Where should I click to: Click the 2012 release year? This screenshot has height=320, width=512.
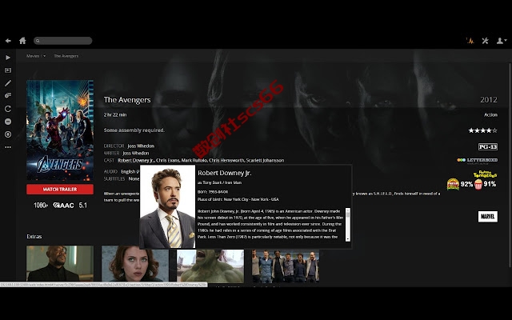click(x=489, y=99)
